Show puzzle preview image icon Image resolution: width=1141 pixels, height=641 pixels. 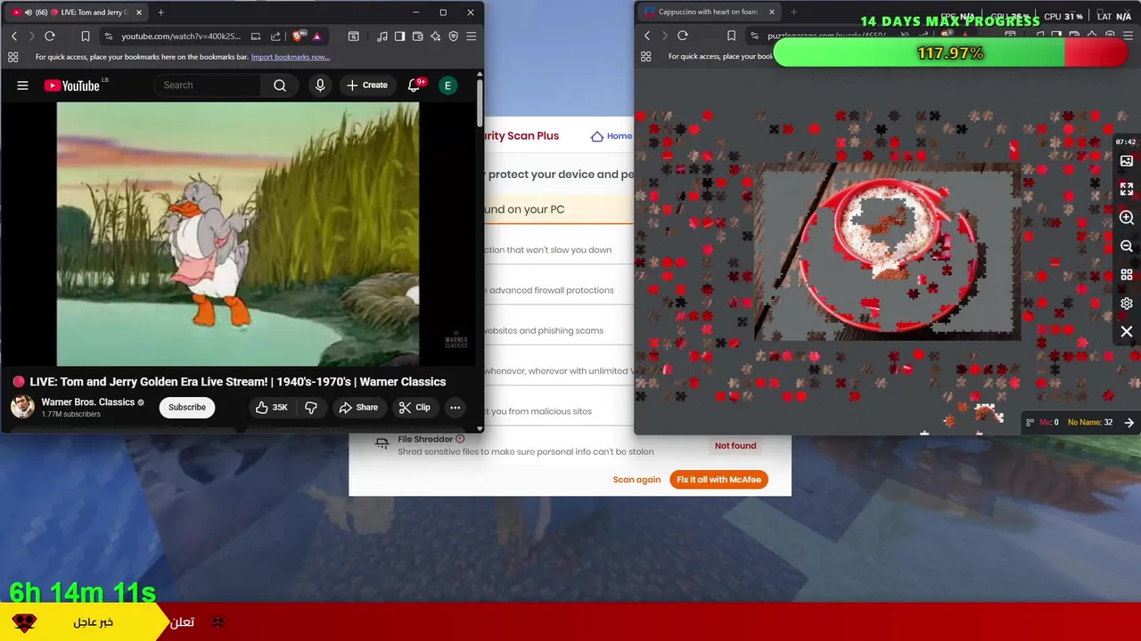tap(1127, 161)
